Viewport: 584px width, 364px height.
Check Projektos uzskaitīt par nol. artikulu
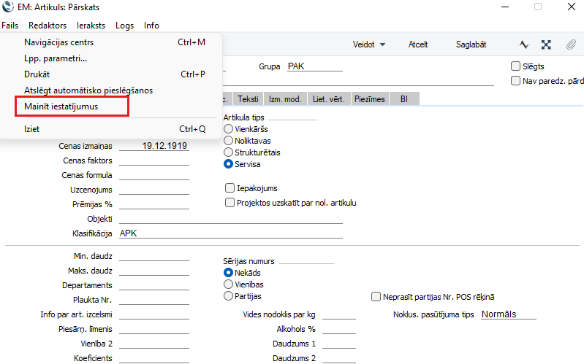point(230,203)
